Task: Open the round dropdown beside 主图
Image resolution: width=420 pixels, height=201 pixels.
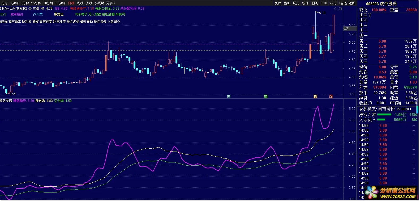Action: coord(30,9)
